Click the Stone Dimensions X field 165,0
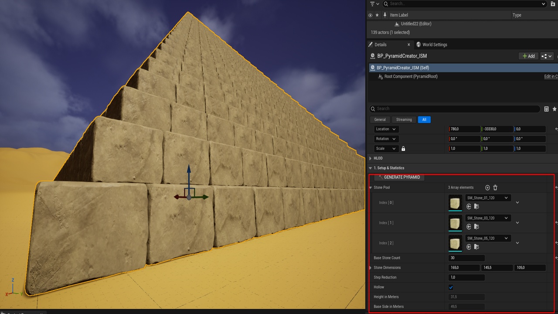 click(464, 268)
